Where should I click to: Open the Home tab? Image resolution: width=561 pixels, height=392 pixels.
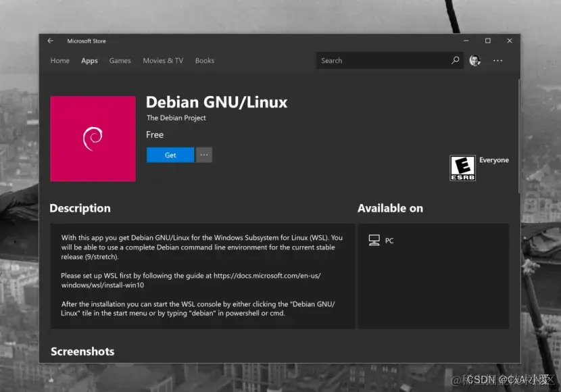click(59, 60)
